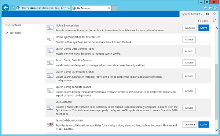This screenshot has height=136, width=220.
Task: Open the System Account dropdown menu
Action: point(192,14)
